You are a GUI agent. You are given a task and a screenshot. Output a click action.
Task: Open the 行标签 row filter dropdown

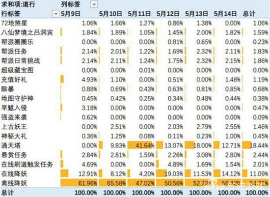point(55,14)
